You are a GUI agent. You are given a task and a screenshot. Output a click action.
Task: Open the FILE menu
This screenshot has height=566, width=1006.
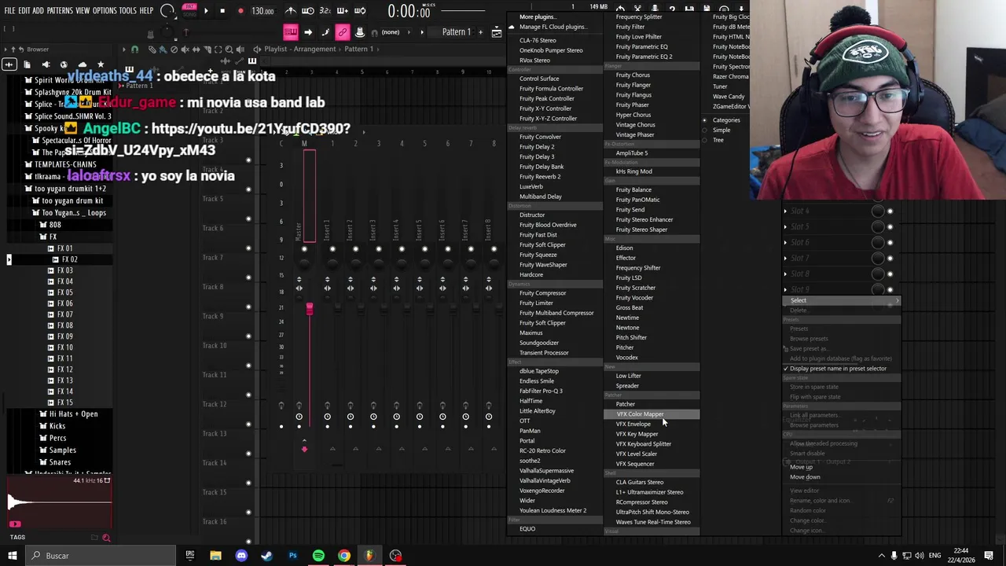(9, 11)
